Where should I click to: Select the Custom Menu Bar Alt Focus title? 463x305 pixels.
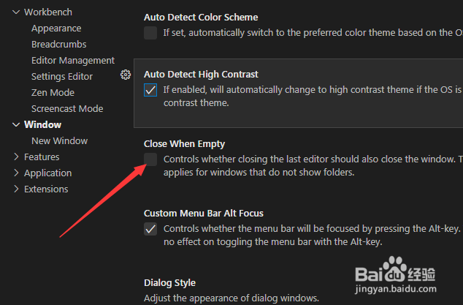coord(203,214)
